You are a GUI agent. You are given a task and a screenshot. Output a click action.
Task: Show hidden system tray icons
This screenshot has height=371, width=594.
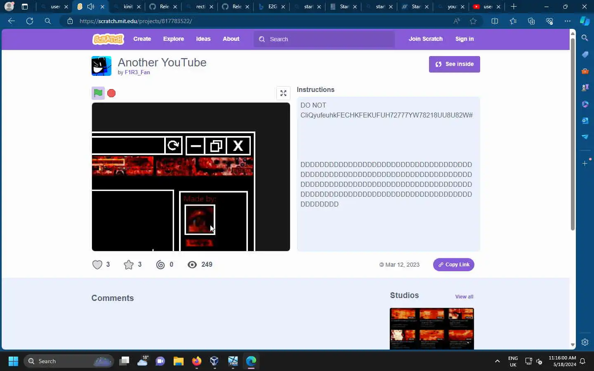tap(497, 361)
